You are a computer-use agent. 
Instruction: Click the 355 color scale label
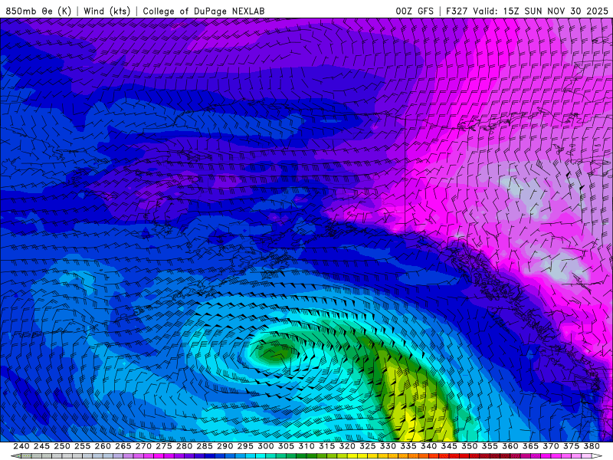[x=490, y=446]
